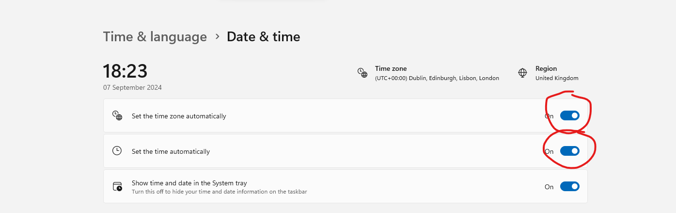The image size is (676, 213).
Task: Click the calendar-clock icon for System tray setting
Action: click(x=117, y=187)
